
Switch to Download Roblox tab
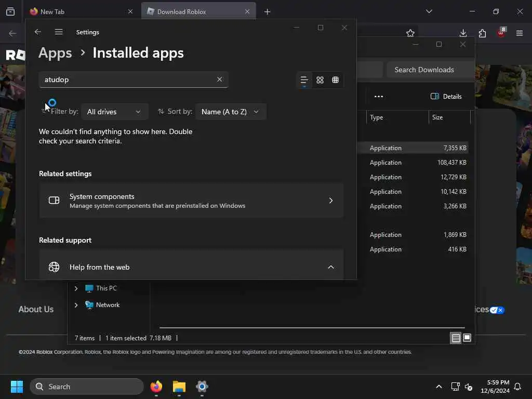pos(198,12)
